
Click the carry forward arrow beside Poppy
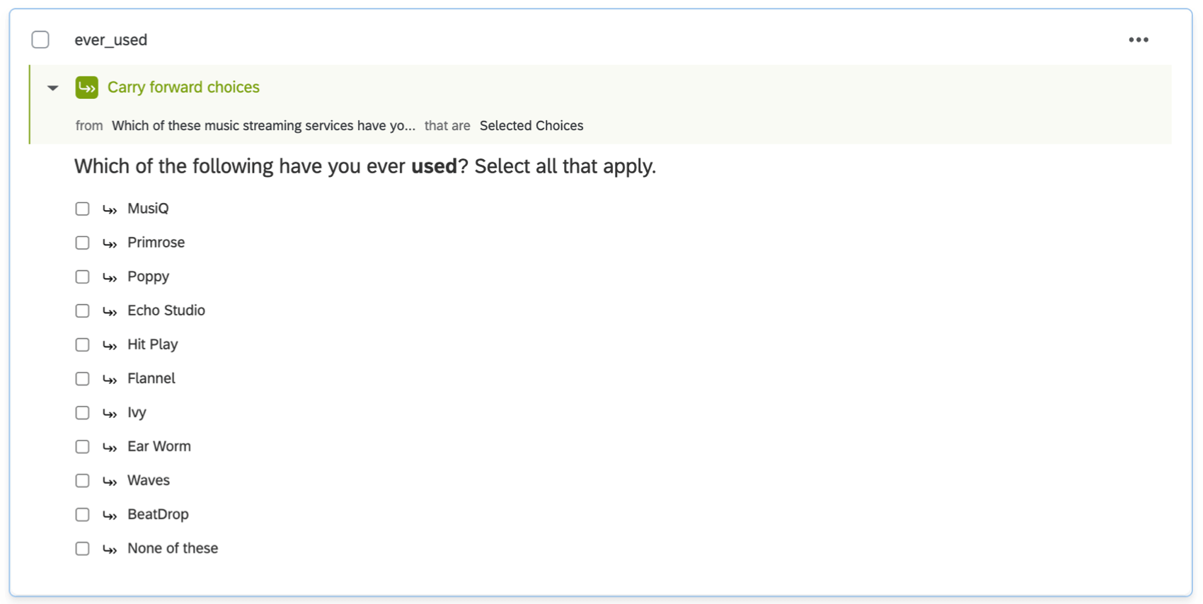[x=110, y=277]
